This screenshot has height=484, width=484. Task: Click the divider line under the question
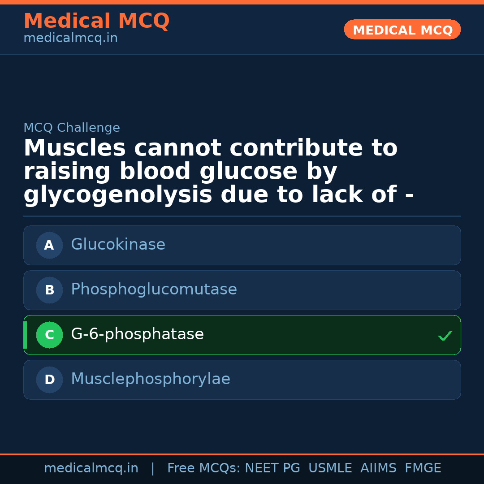[242, 216]
